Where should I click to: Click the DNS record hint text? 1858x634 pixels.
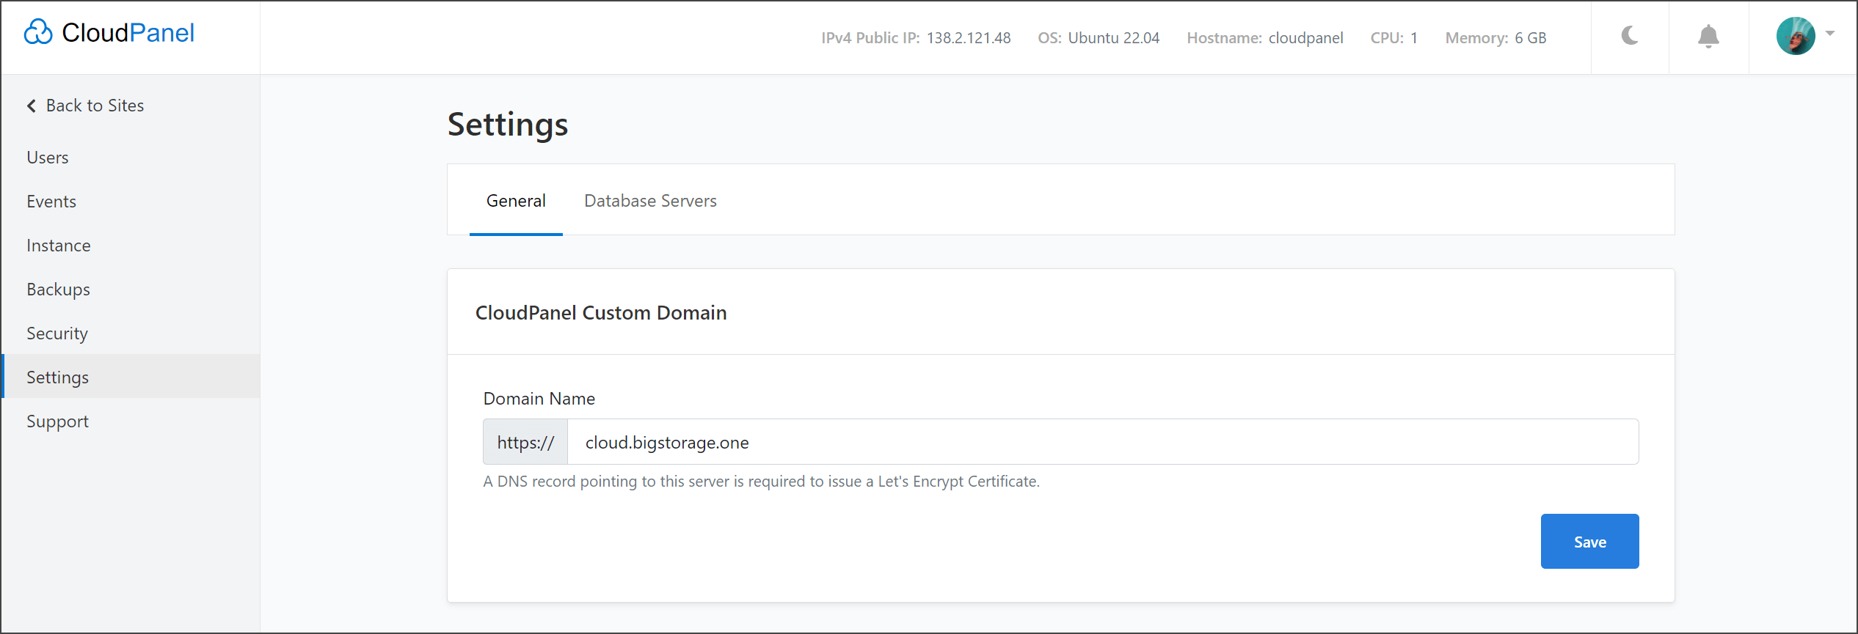click(x=761, y=482)
